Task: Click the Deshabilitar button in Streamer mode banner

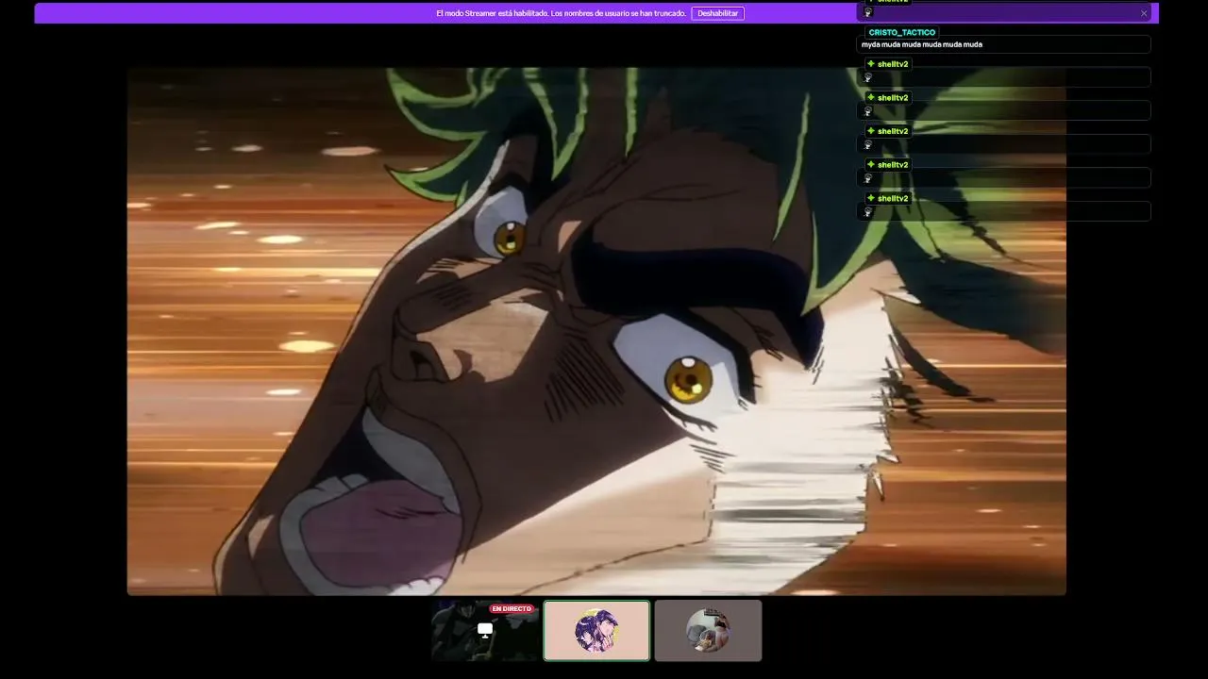Action: click(717, 13)
